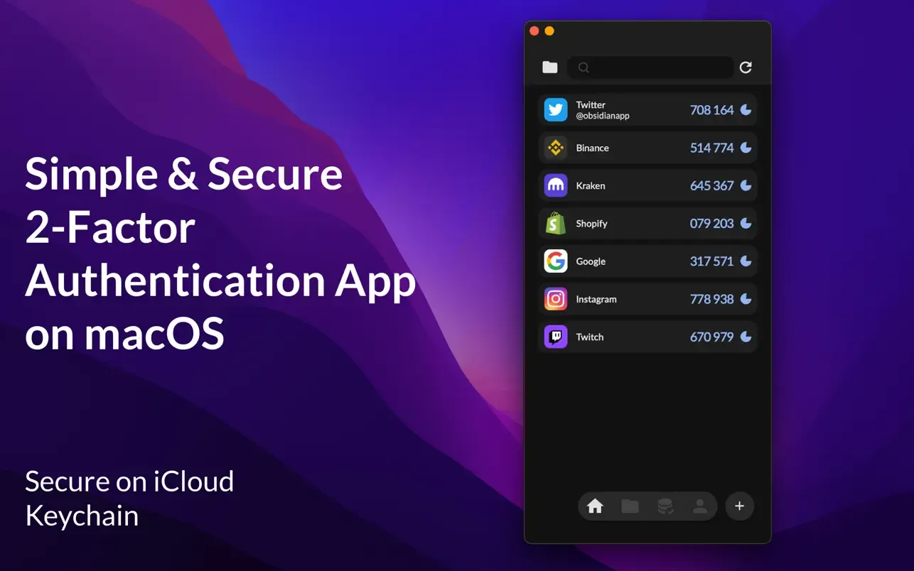The image size is (914, 571).
Task: Click inside the search field
Action: point(650,67)
